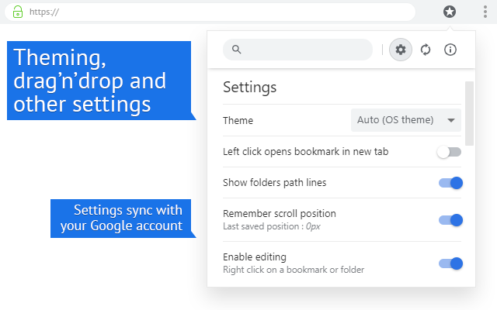Click the Theme dropdown arrow
The height and width of the screenshot is (310, 497).
click(x=450, y=121)
